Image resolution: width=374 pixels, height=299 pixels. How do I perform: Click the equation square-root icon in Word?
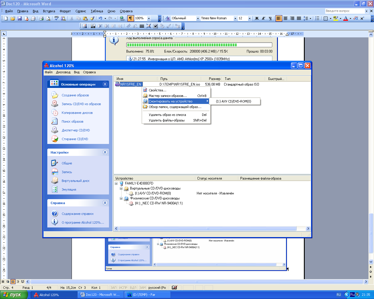(x=356, y=18)
